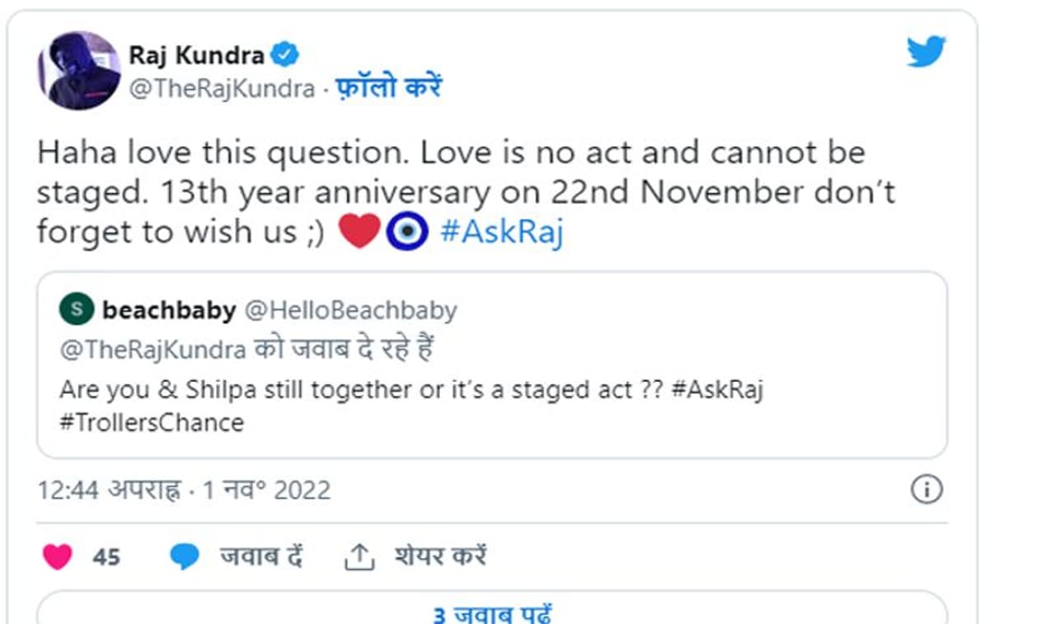Click the blue verified badge beside Raj Kundra
Viewport: 1055px width, 624px height.
(x=286, y=55)
